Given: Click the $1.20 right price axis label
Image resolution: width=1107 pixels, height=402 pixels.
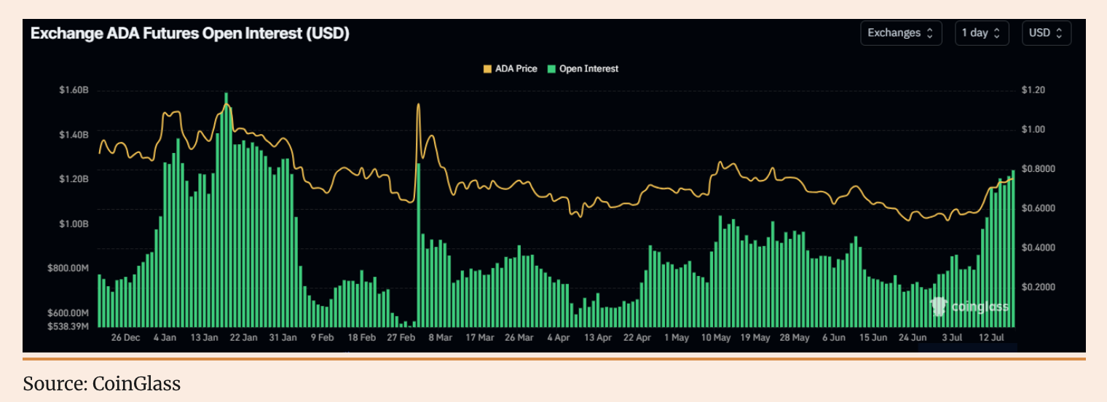Looking at the screenshot, I should pos(1033,90).
